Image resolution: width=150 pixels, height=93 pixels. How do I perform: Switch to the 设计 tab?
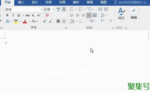[x=35, y=2]
